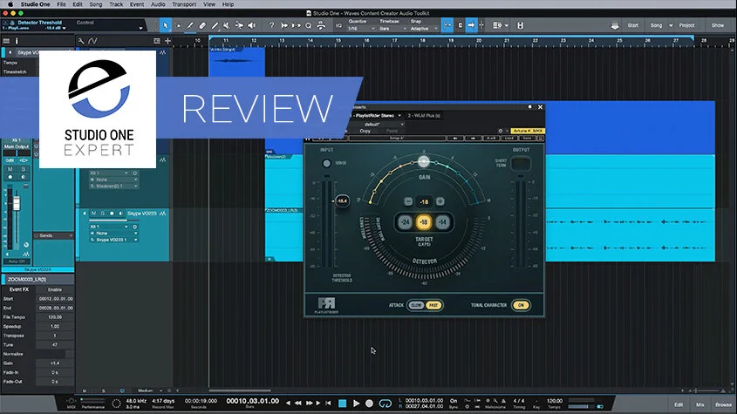Open the Song menu
Image resolution: width=737 pixels, height=414 pixels.
95,4
